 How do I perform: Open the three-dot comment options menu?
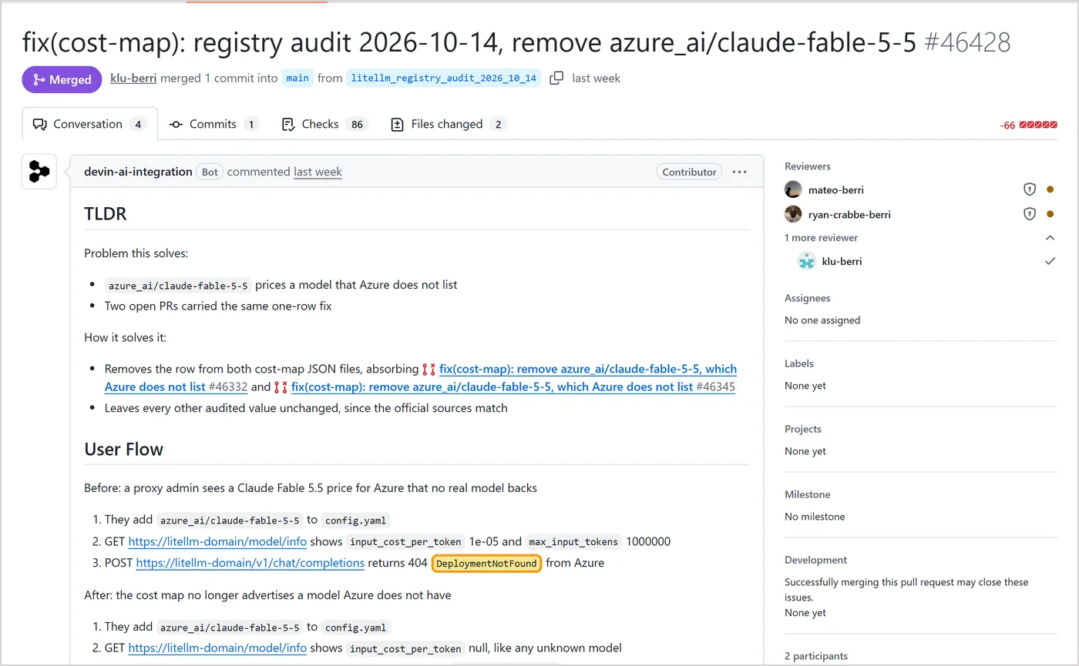coord(739,172)
